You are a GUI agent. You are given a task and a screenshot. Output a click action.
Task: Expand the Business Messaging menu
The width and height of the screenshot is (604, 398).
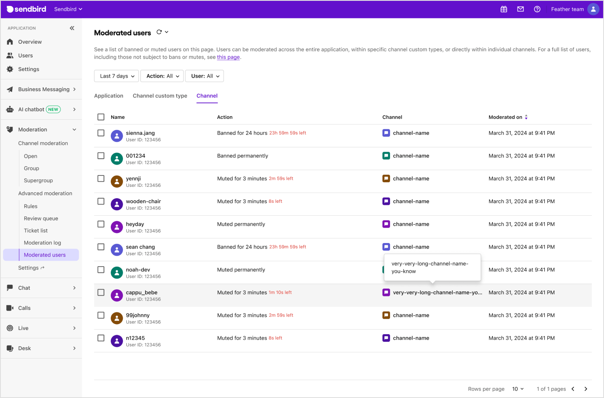tap(42, 89)
